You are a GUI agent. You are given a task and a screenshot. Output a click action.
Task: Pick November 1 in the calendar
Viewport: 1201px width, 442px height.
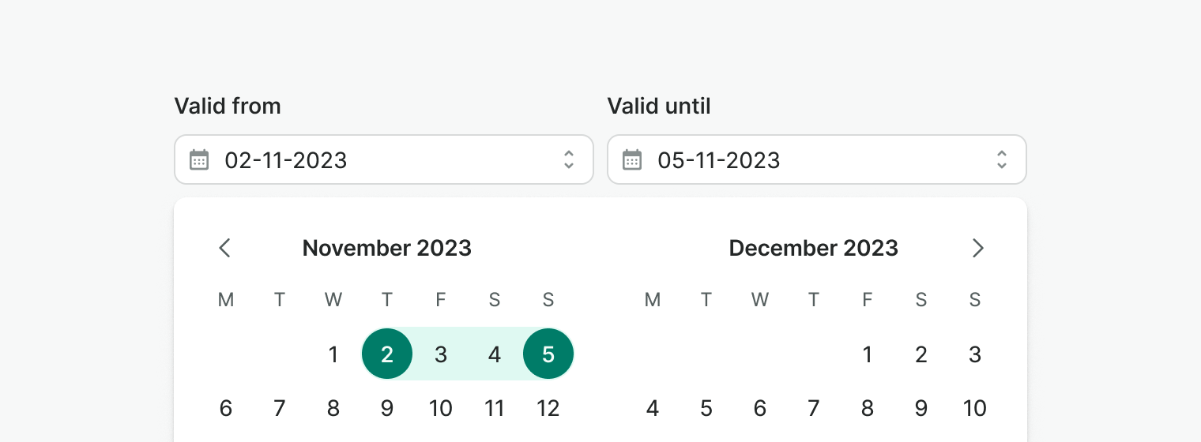pyautogui.click(x=333, y=354)
